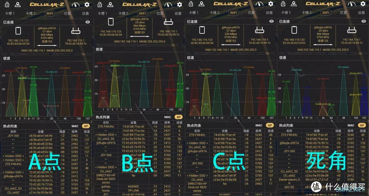Toggle the 已连接 eye icon in C点 screenshot
This screenshot has width=369, height=196.
coord(271,21)
